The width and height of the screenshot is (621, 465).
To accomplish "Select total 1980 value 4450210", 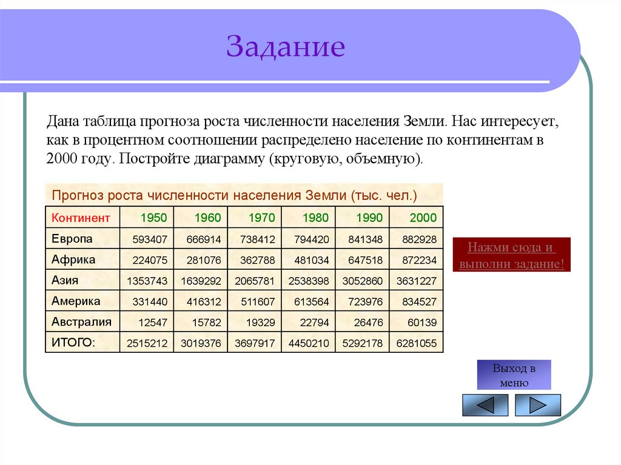I will (x=308, y=343).
